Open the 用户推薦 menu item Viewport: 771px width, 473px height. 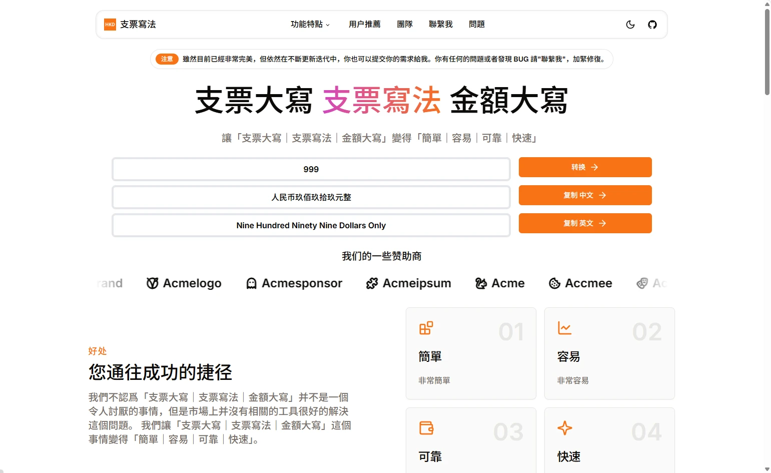[364, 25]
